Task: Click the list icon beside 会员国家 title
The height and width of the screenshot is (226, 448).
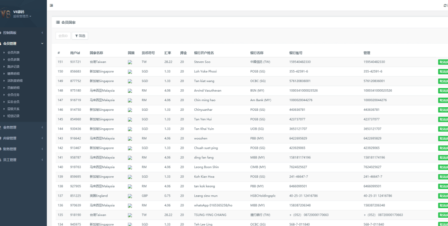Action: tap(58, 22)
